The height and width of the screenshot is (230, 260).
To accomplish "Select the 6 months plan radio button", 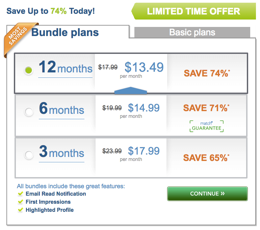I will pyautogui.click(x=29, y=111).
